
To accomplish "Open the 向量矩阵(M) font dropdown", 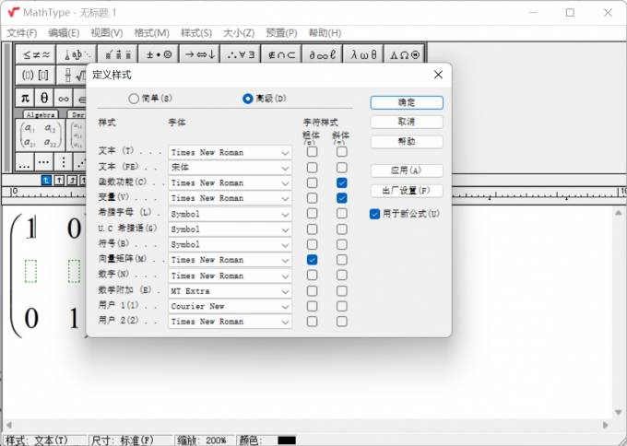I will click(x=230, y=260).
